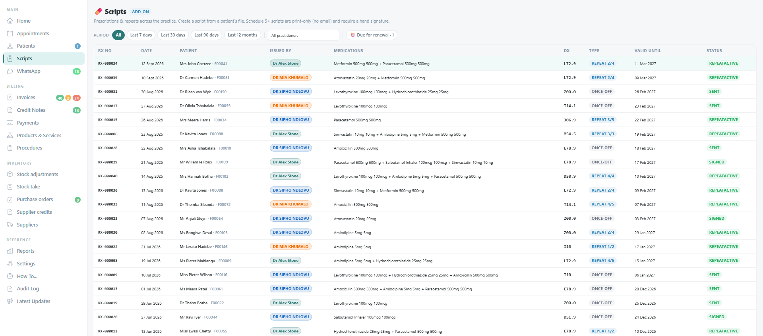
Task: Click the SIGNED status for RX-000029
Action: pyautogui.click(x=717, y=162)
